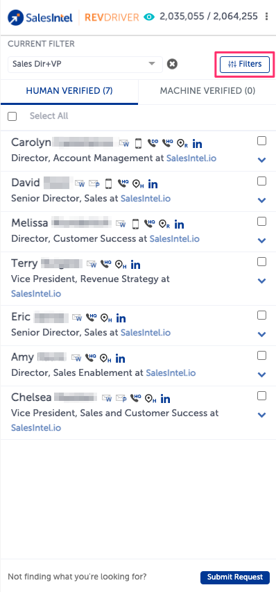Open the Sales Dir+VP filter dropdown
Screen dimensions: 276x592
[85, 64]
